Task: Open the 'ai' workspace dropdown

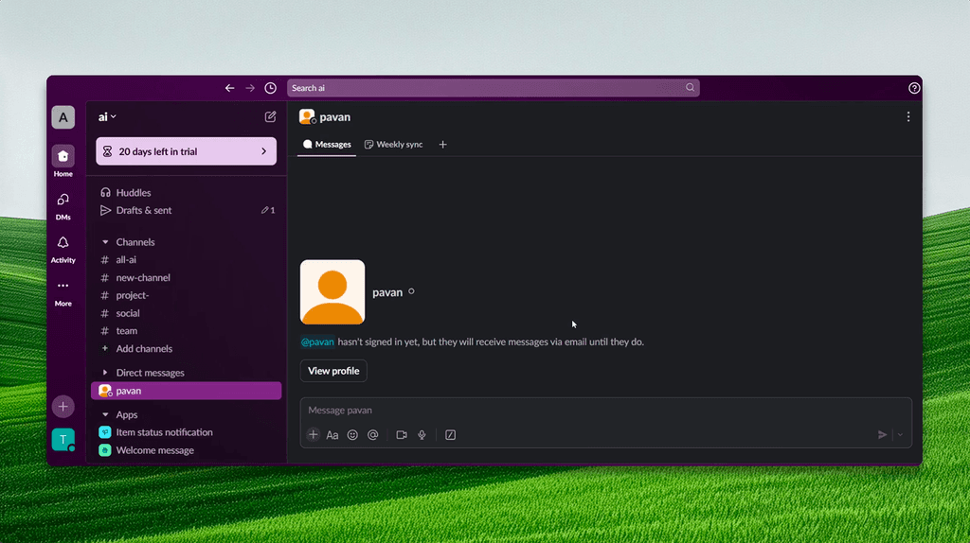Action: coord(107,116)
